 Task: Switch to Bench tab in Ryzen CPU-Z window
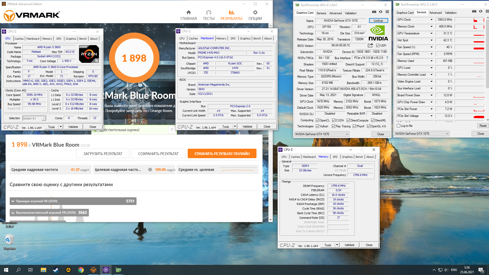point(83,39)
